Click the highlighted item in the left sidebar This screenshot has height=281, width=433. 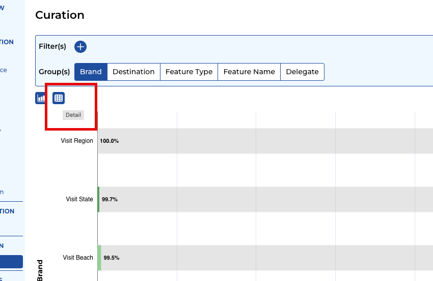coord(11,262)
